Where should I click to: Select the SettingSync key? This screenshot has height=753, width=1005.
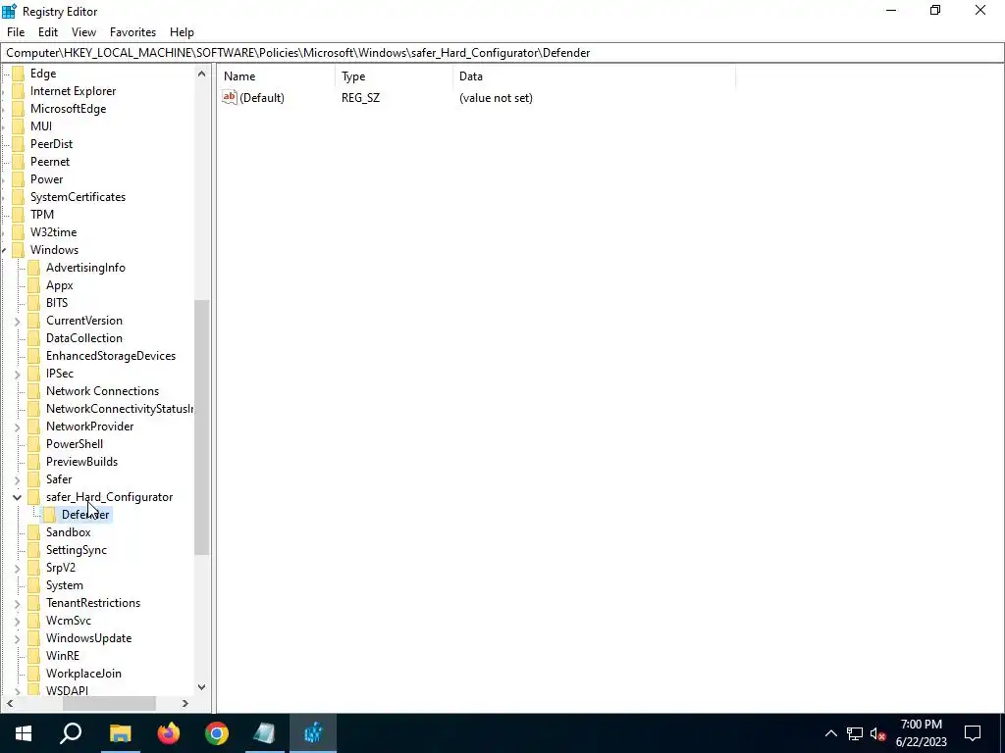pos(77,550)
